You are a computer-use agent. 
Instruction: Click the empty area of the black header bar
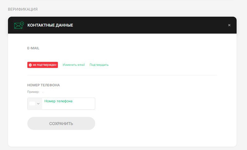coord(148,25)
